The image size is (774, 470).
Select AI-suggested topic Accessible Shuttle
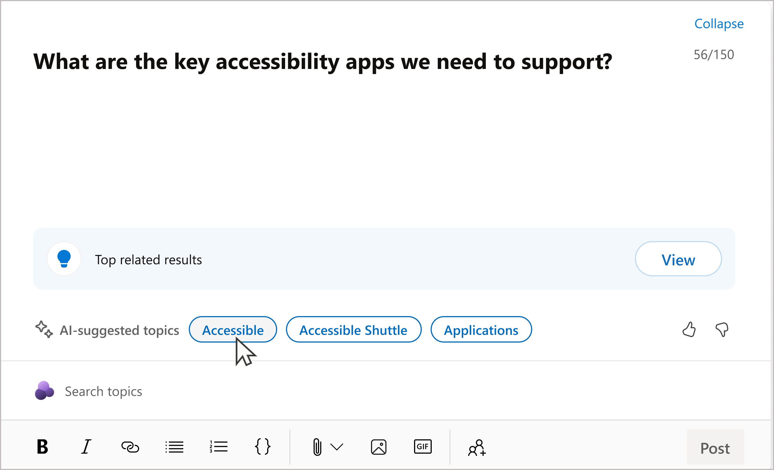tap(352, 330)
